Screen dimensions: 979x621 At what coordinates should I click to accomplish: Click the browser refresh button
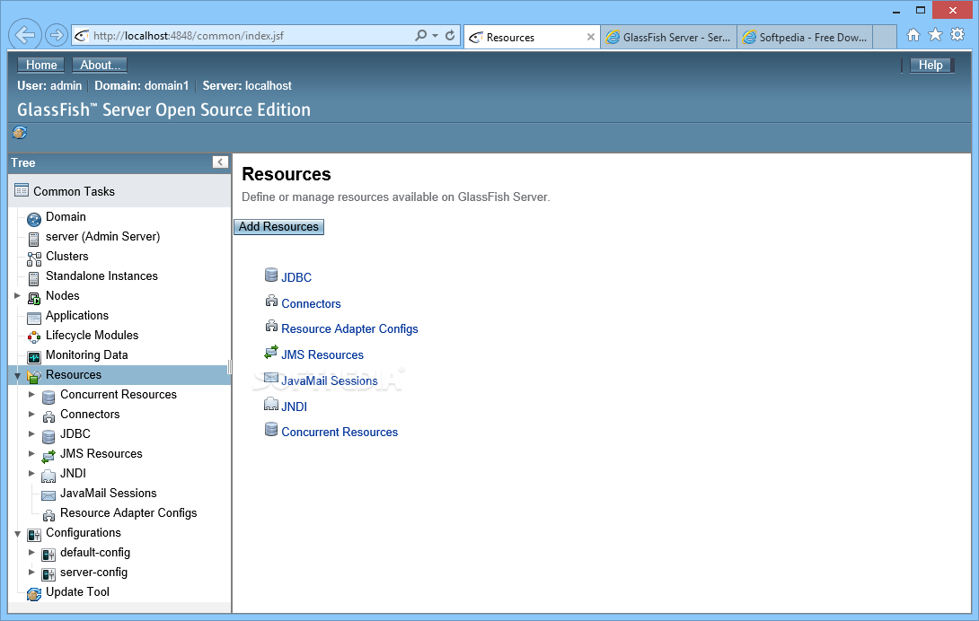coord(450,36)
